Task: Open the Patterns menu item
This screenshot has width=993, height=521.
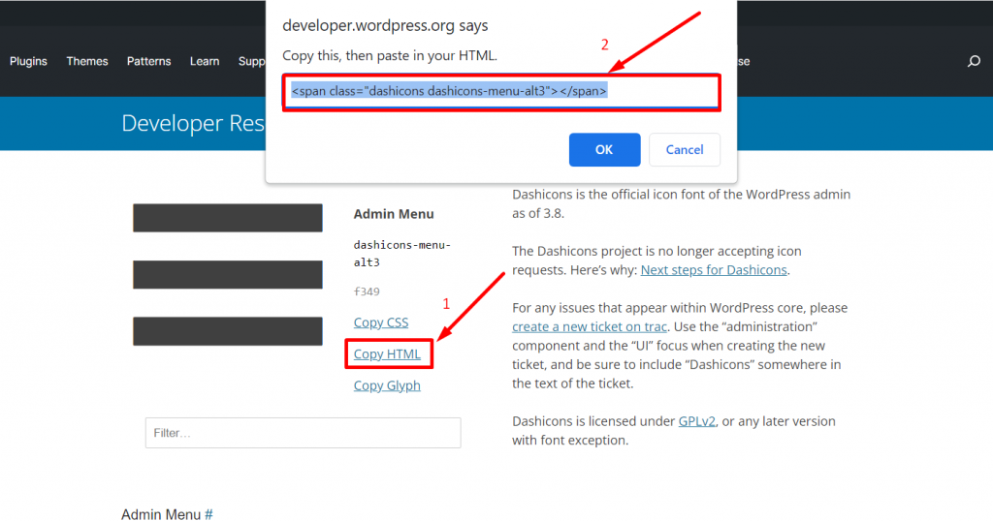Action: [148, 61]
